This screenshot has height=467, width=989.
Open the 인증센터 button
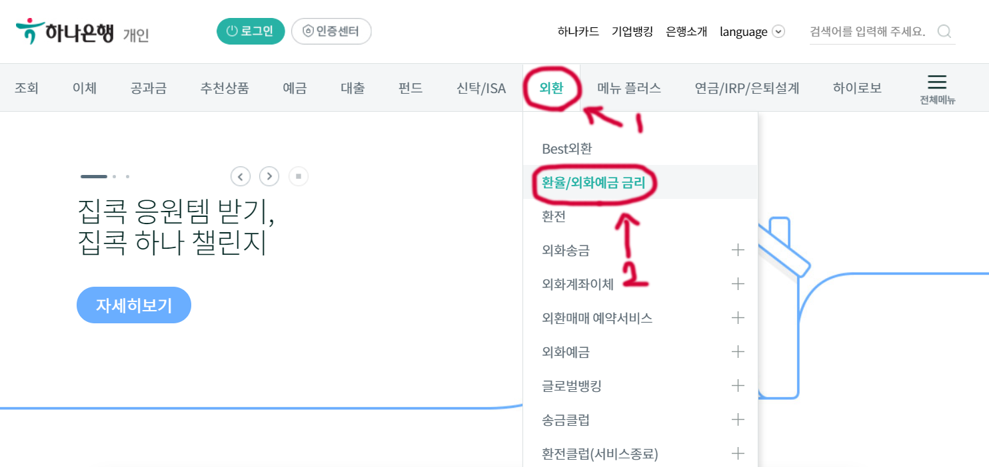click(331, 31)
